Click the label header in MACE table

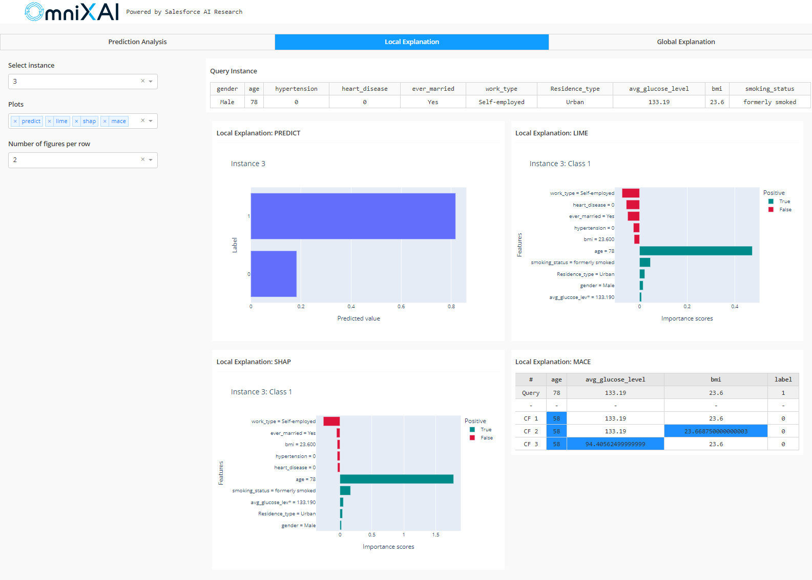click(x=783, y=379)
